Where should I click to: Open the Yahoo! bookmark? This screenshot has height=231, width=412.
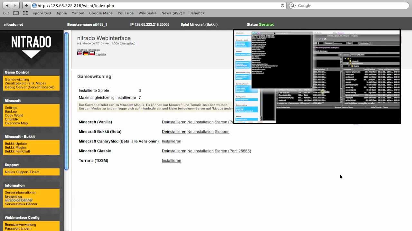pos(78,13)
